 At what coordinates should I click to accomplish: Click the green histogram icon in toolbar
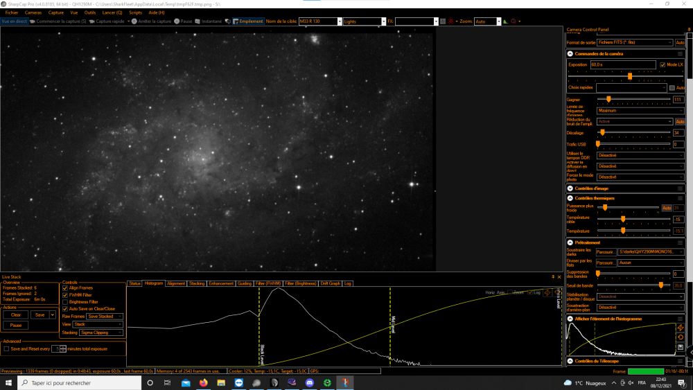[506, 21]
